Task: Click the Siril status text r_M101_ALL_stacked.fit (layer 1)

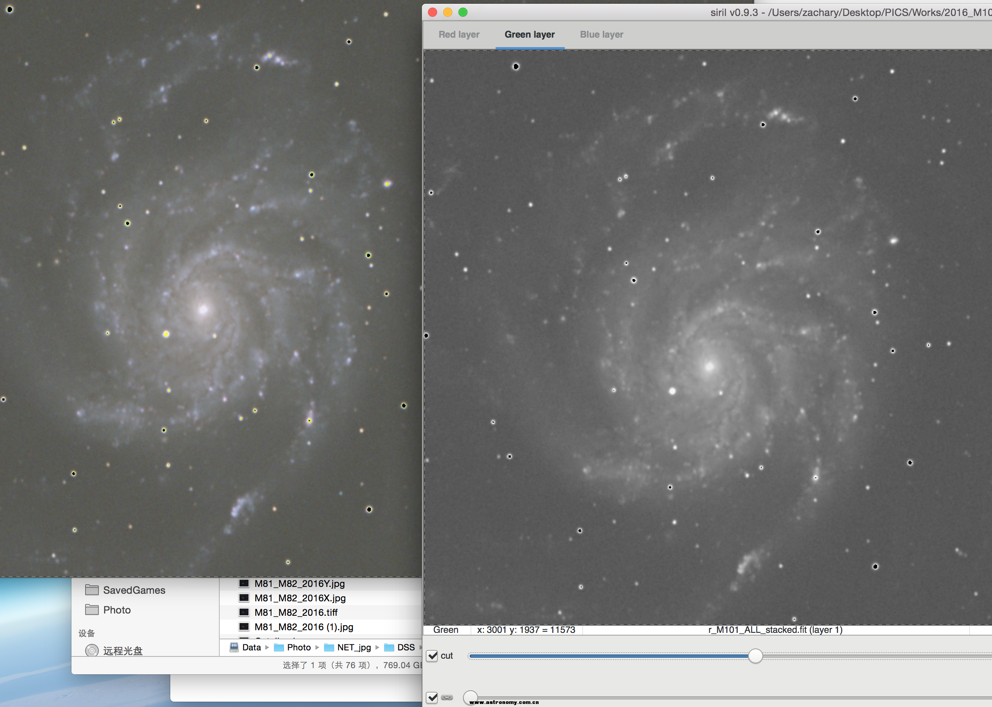Action: click(x=775, y=630)
